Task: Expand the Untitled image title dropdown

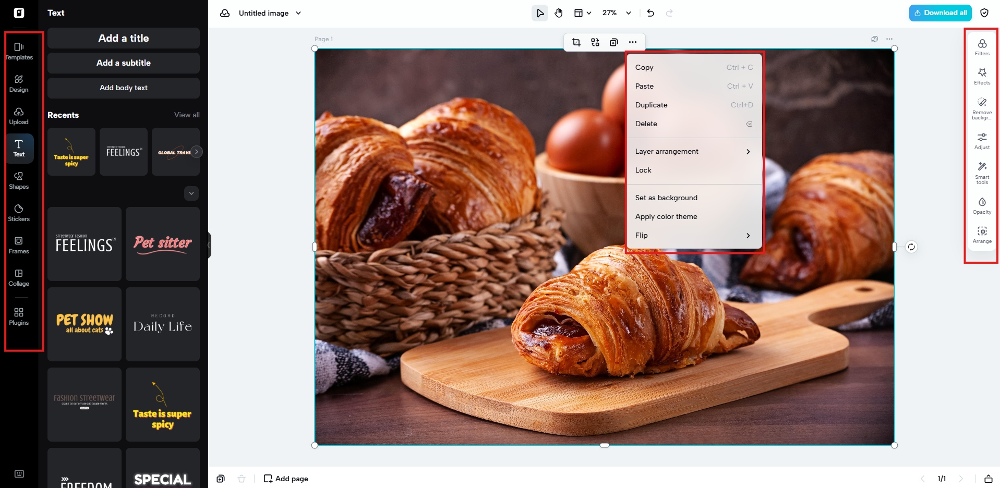Action: pos(297,13)
